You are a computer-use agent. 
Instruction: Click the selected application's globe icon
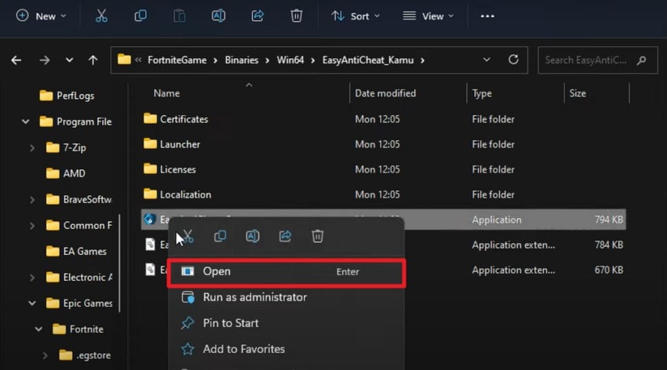point(149,219)
